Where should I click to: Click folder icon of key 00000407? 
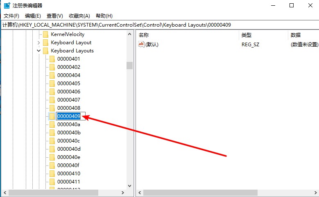(52, 100)
